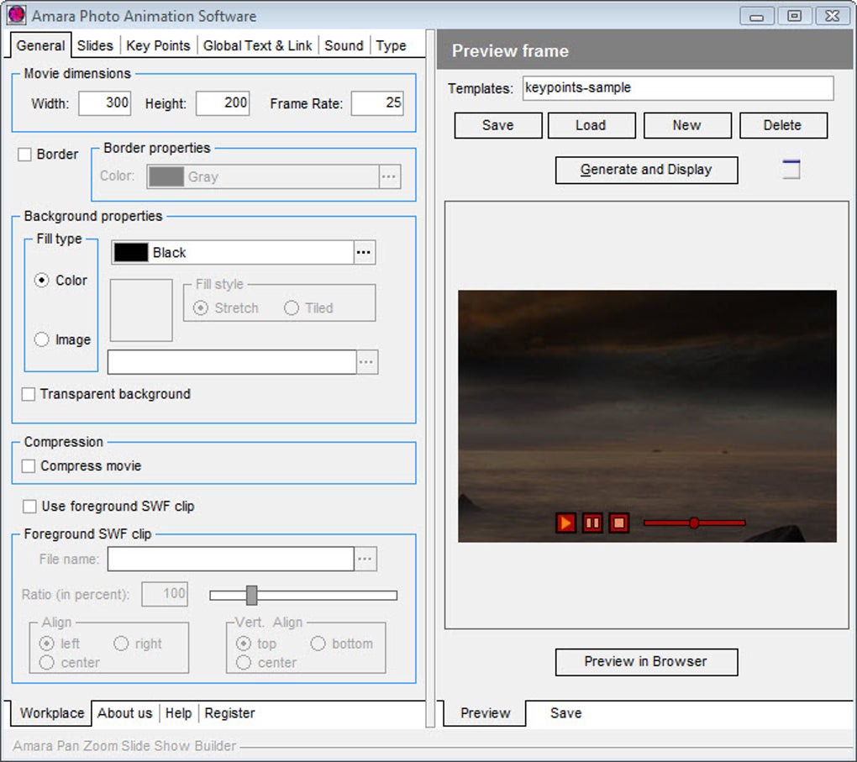Click the Delete template button
Image resolution: width=857 pixels, height=762 pixels.
783,125
